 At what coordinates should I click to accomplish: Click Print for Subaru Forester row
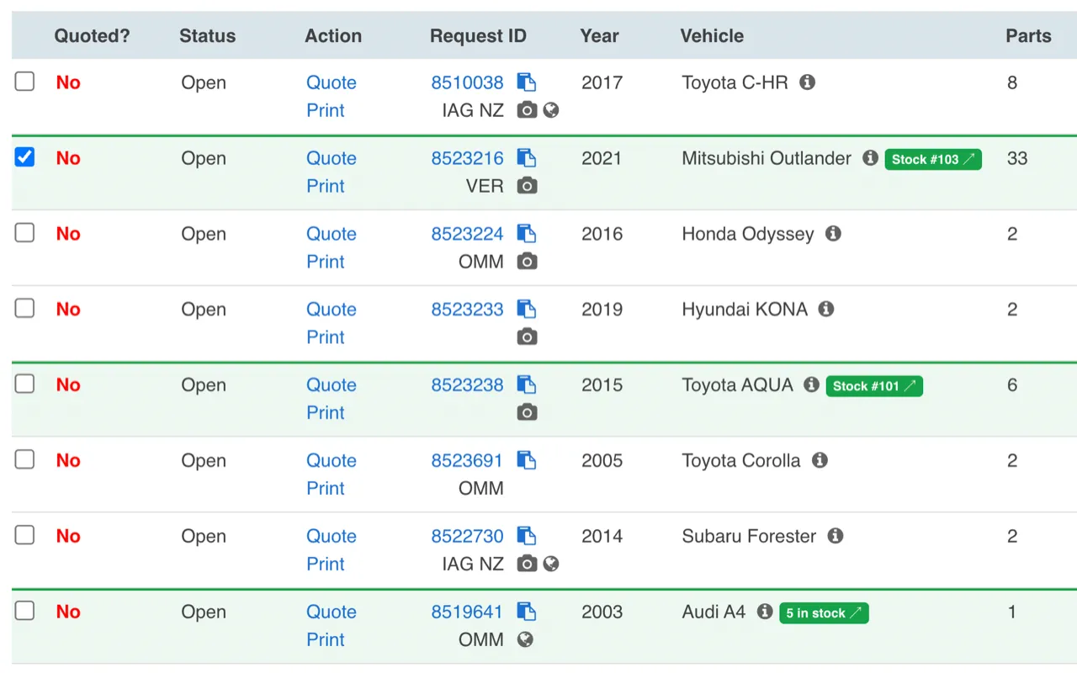point(326,564)
